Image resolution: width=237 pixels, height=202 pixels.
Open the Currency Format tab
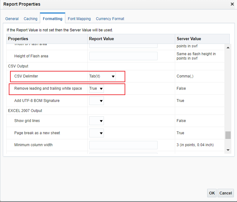[110, 19]
